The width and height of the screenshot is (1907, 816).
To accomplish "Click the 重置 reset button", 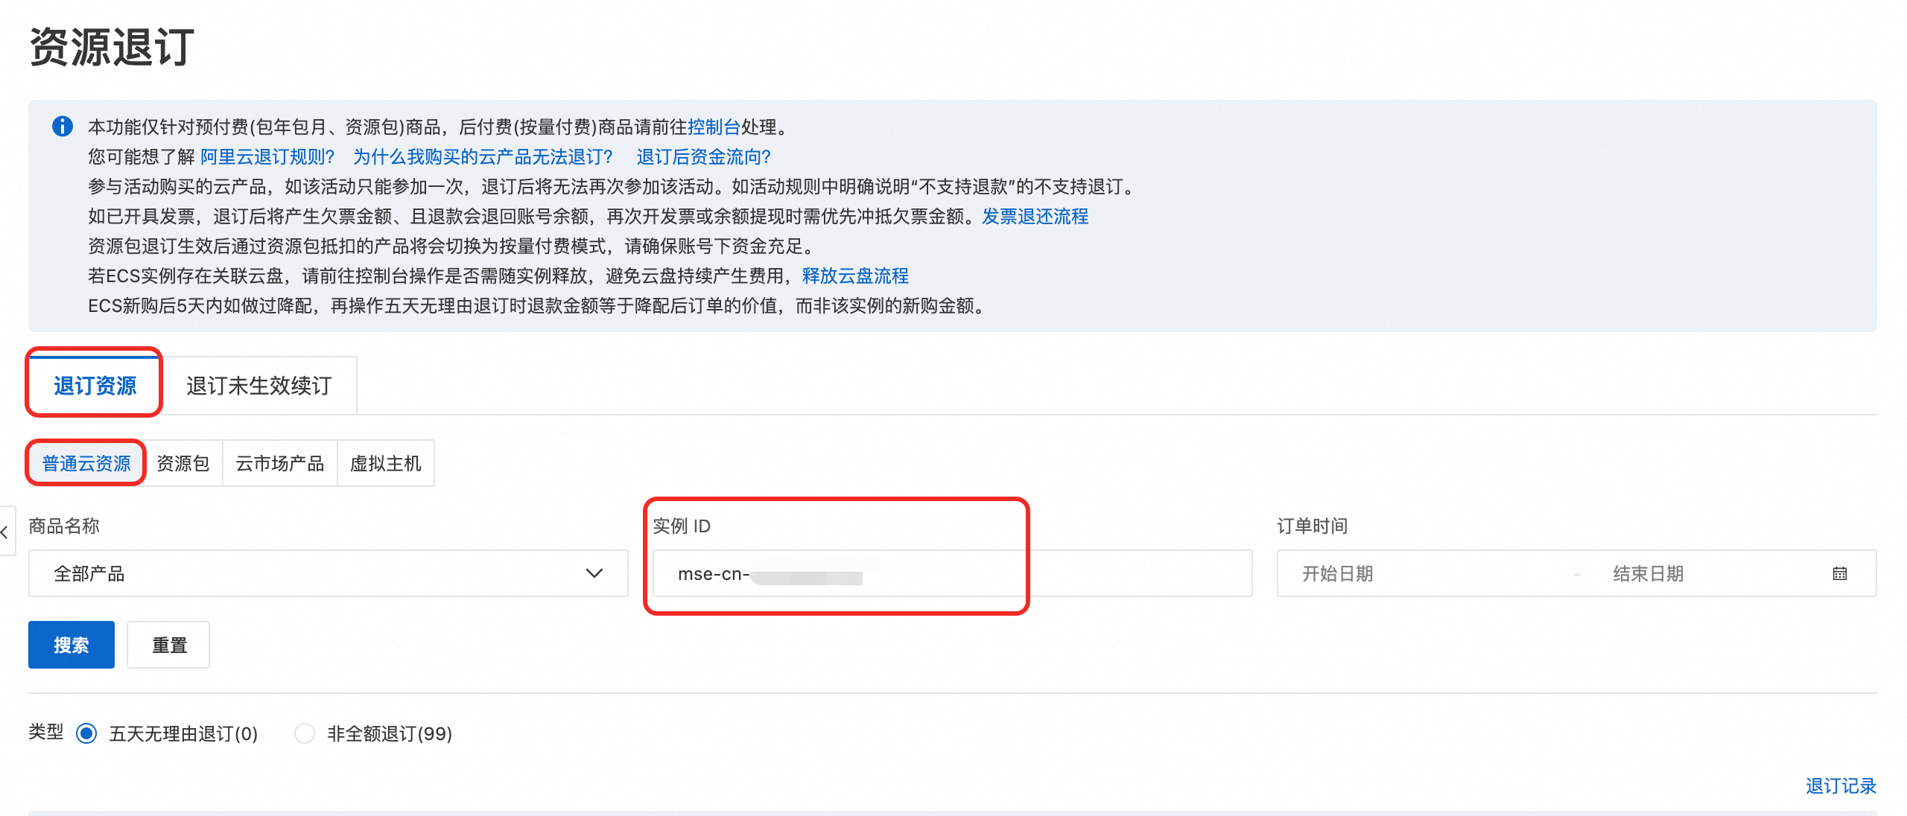I will [168, 645].
